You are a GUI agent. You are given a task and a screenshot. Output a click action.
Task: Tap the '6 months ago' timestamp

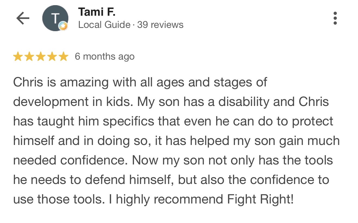tap(105, 57)
